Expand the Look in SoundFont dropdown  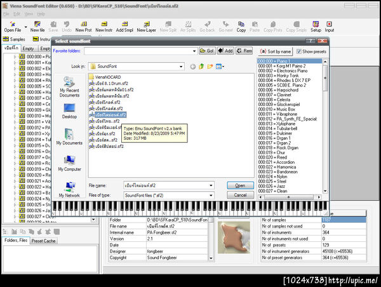pyautogui.click(x=181, y=66)
